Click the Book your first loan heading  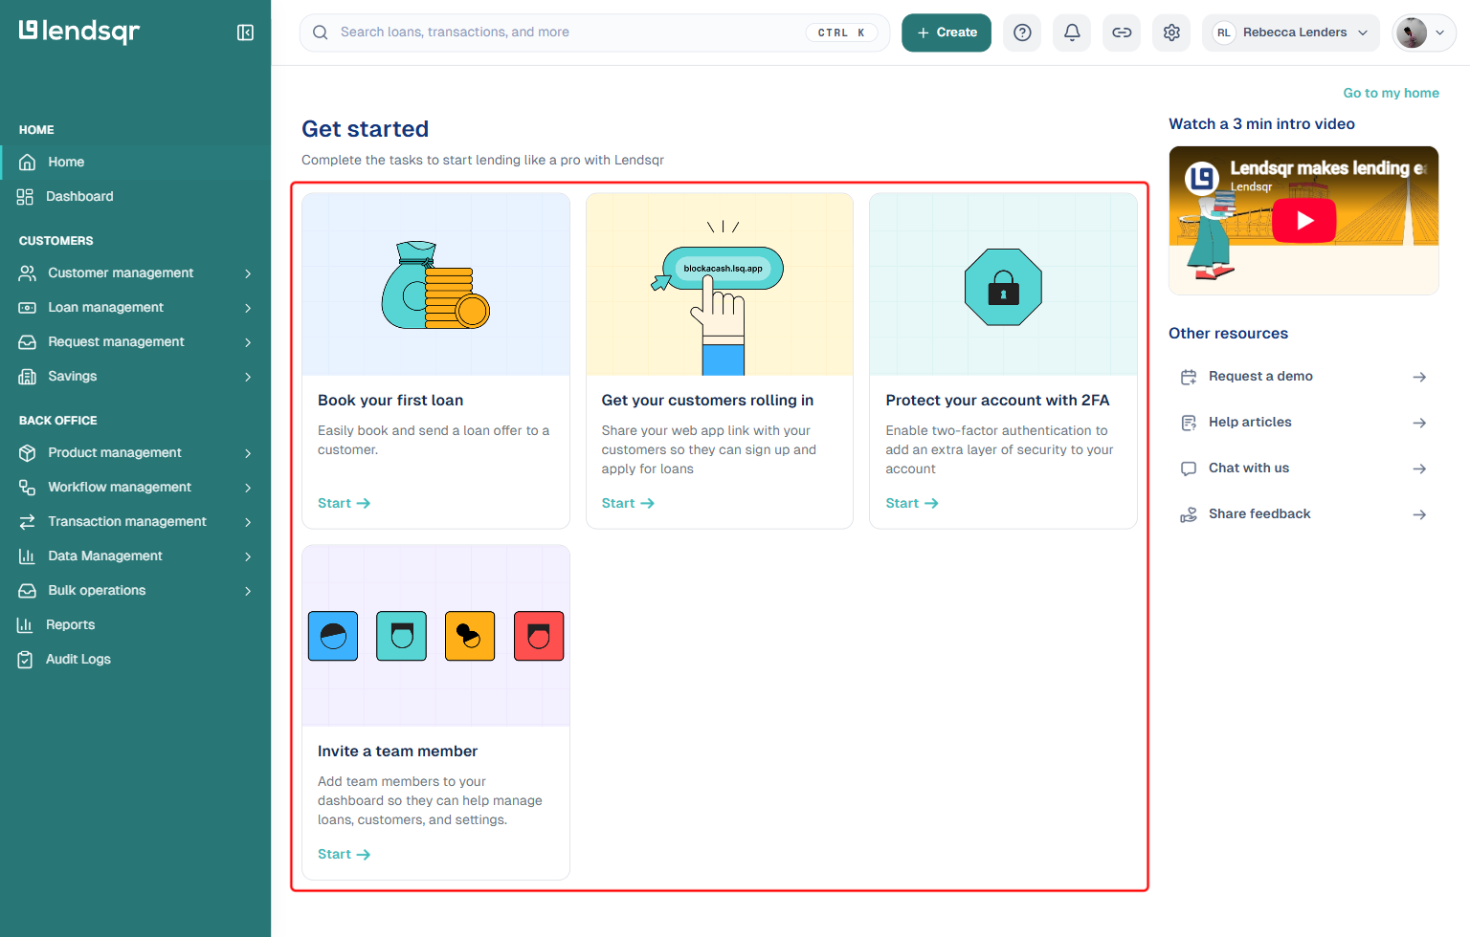390,401
